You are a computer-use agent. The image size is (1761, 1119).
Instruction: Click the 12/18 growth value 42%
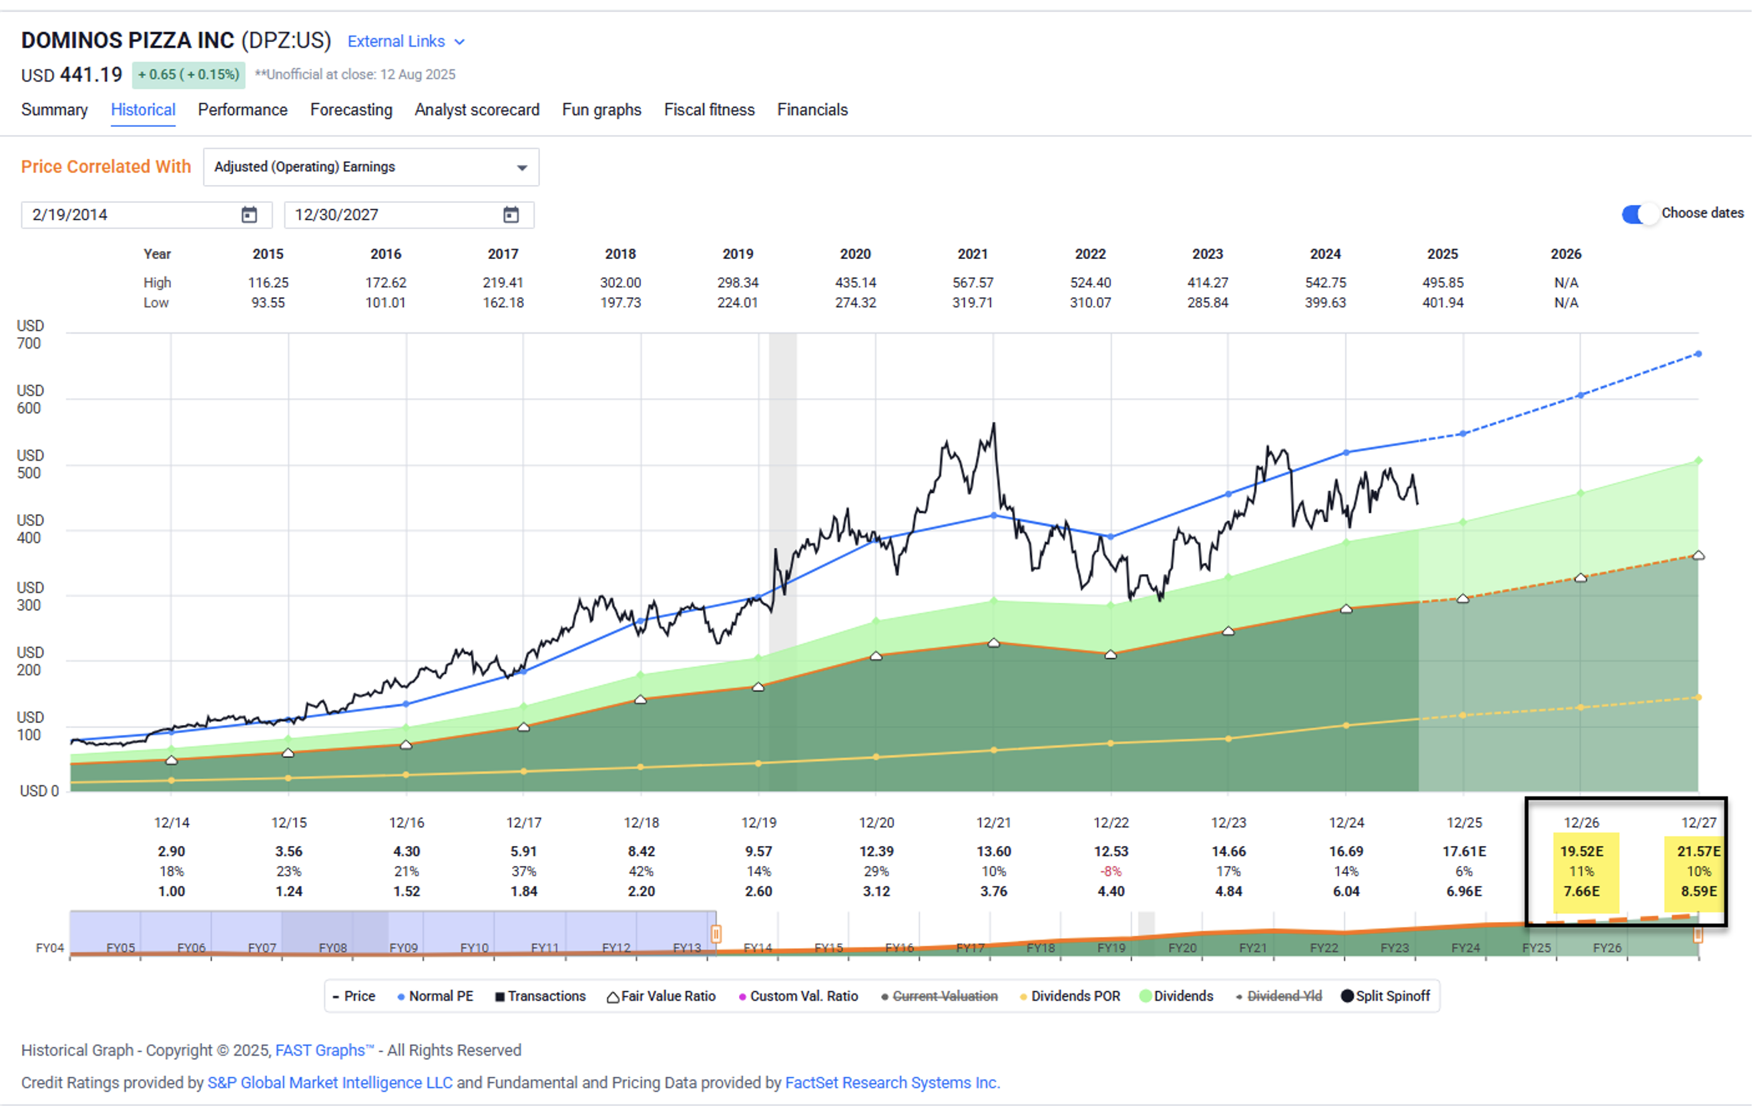642,872
